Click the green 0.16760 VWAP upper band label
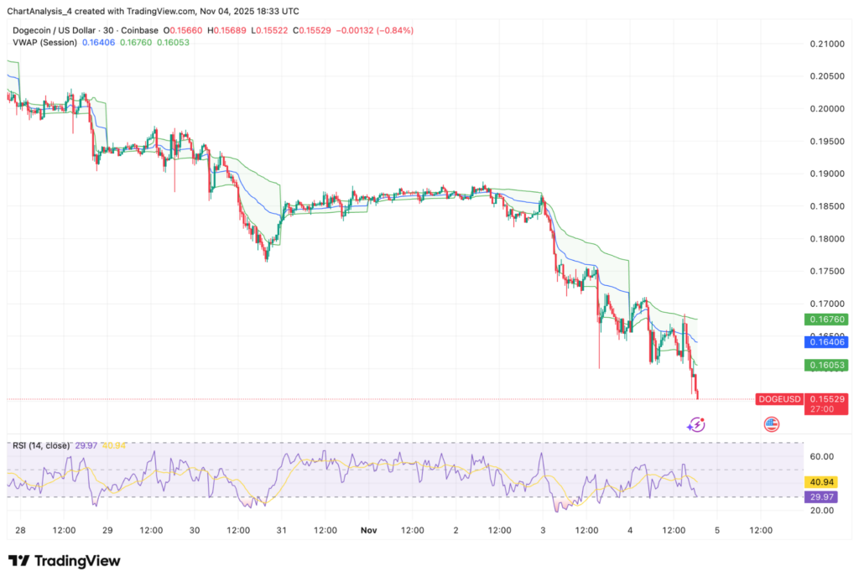 point(825,320)
